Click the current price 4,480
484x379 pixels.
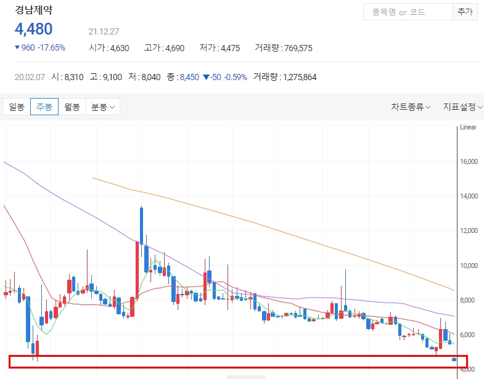coord(34,29)
